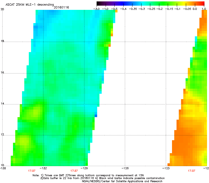
Task: Click the note line starting "3)Data buffer is 22 hrs"
Action: click(102, 178)
